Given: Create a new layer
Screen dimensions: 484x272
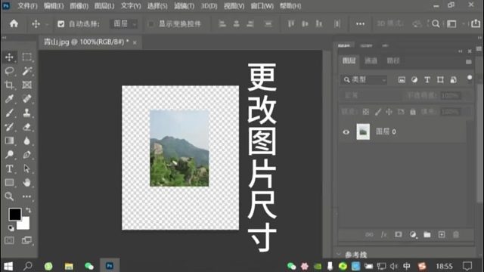Looking at the screenshot, I should click(x=442, y=235).
